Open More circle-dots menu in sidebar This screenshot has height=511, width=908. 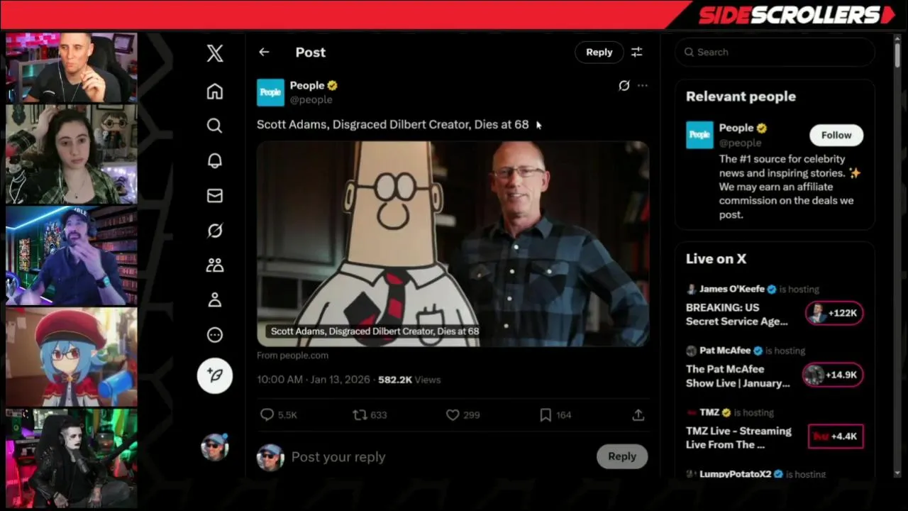pyautogui.click(x=215, y=334)
